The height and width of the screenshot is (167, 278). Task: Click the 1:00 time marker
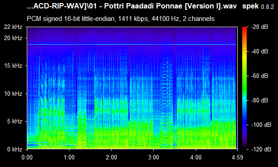pos(69,157)
